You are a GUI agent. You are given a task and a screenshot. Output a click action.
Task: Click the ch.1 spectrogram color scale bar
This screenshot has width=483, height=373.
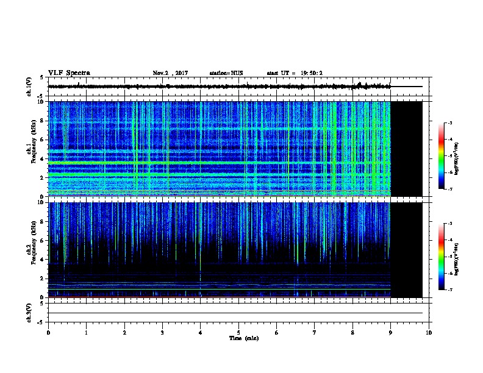click(442, 156)
